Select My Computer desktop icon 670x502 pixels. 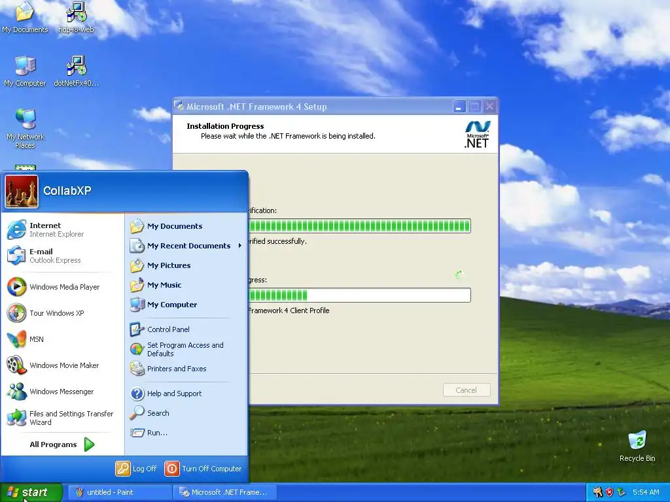(x=25, y=71)
